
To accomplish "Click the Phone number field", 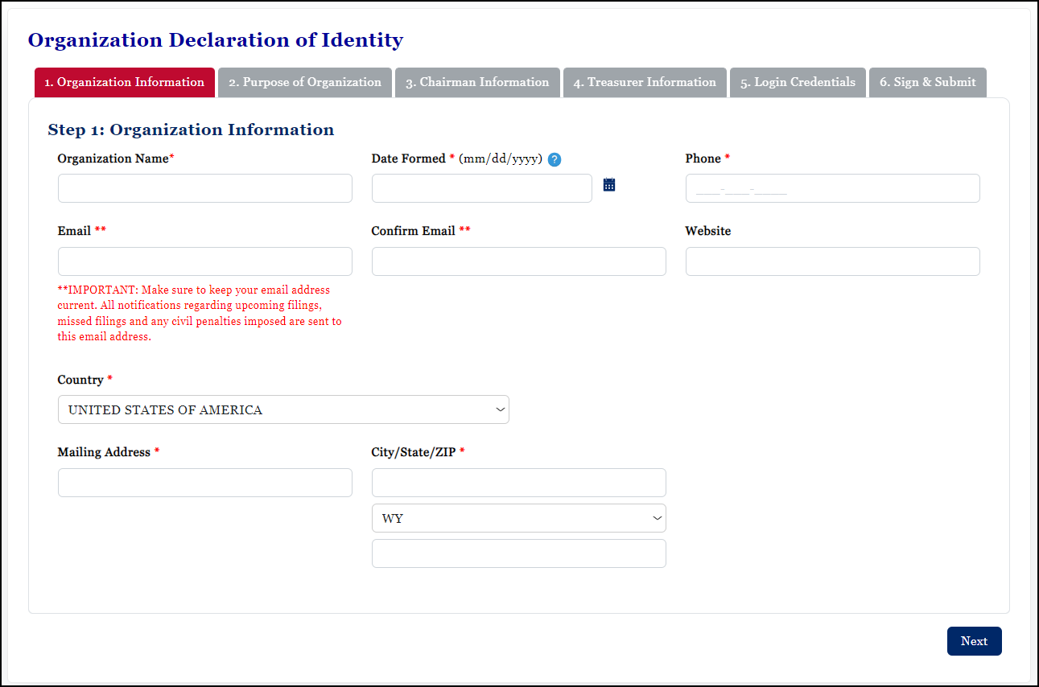I will [832, 187].
